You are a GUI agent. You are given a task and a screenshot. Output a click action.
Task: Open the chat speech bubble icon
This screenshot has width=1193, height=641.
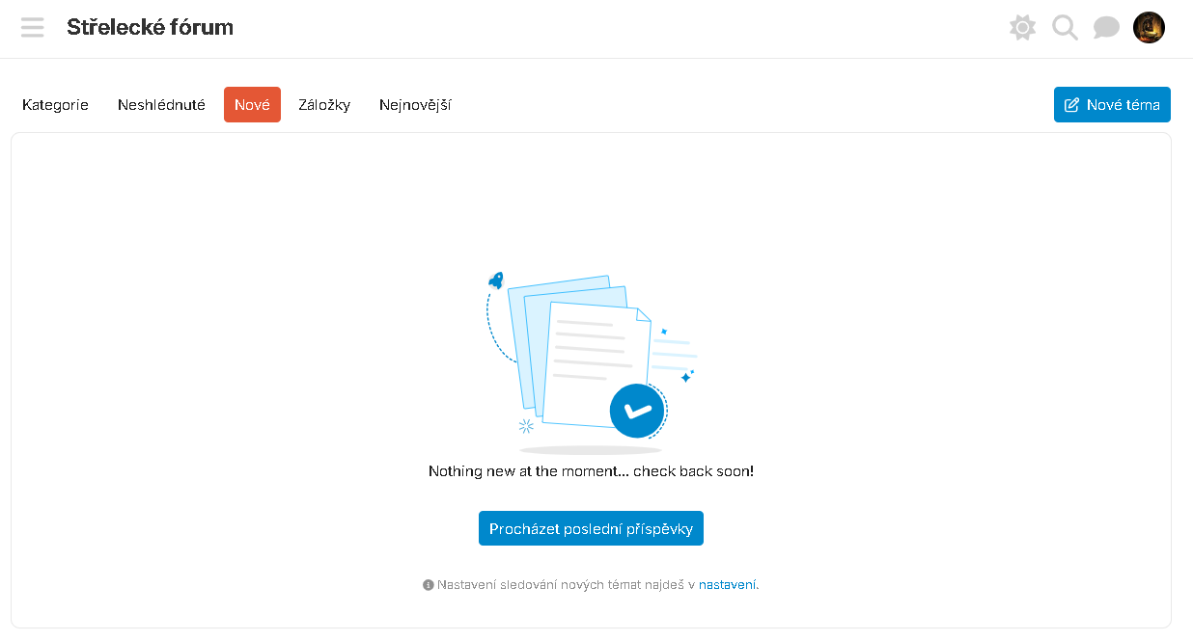(x=1106, y=27)
